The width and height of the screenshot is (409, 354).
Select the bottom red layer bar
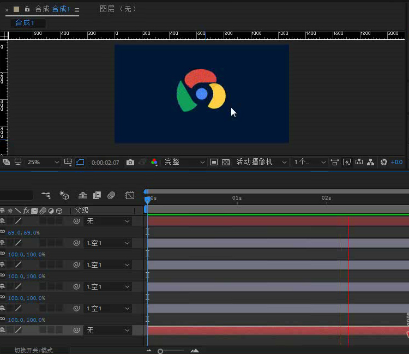point(278,331)
